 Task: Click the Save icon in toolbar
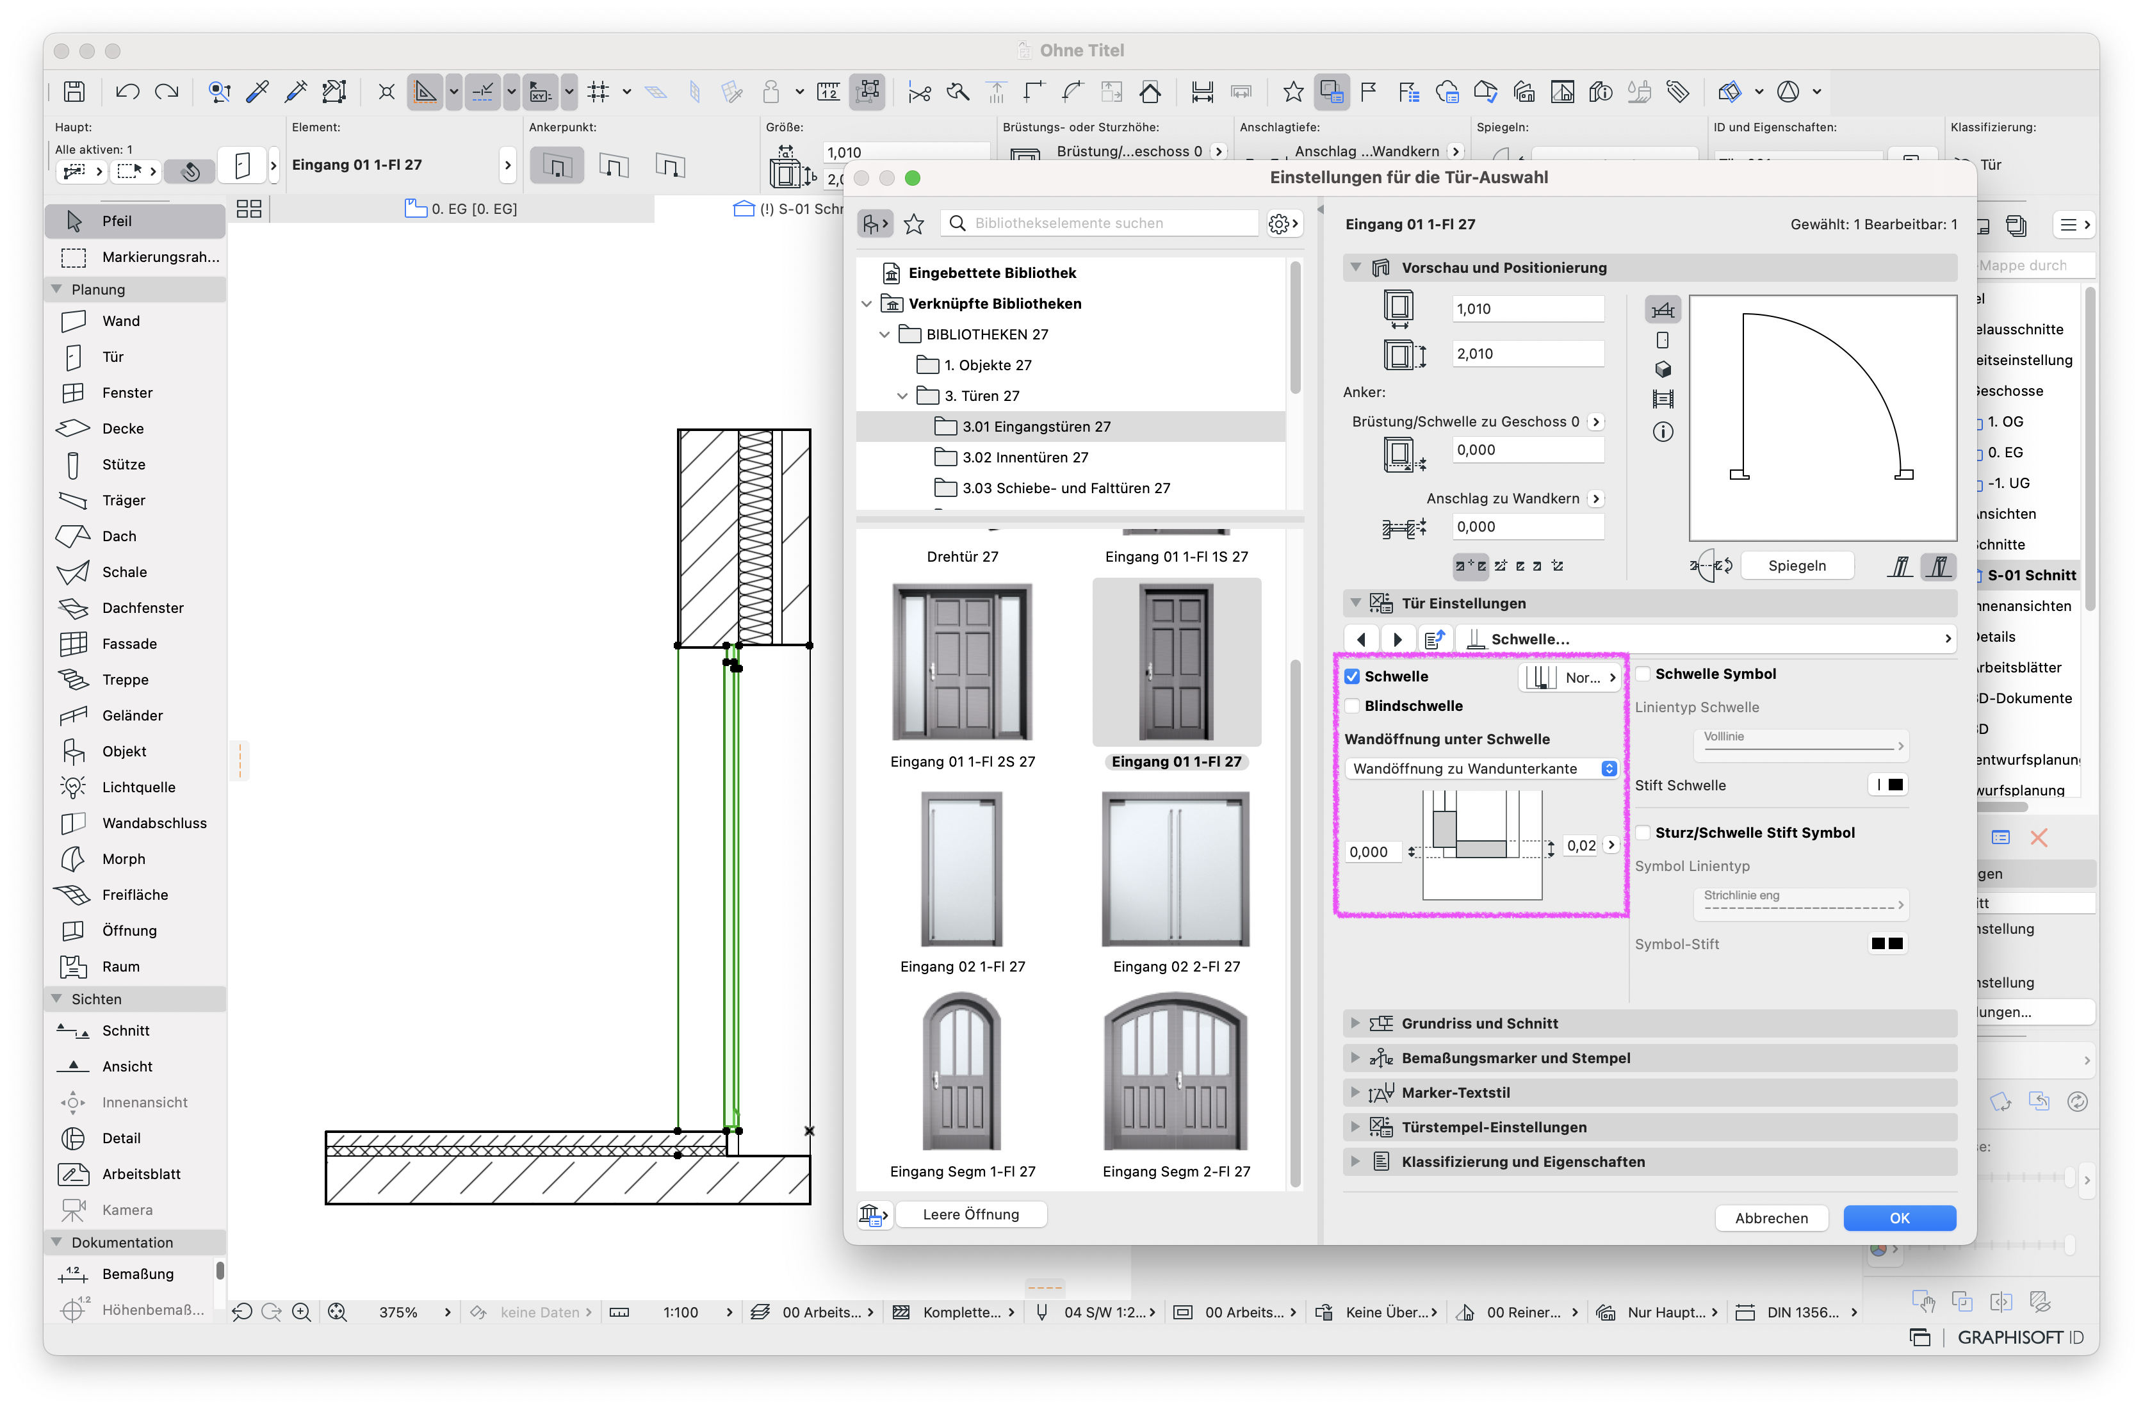(75, 91)
